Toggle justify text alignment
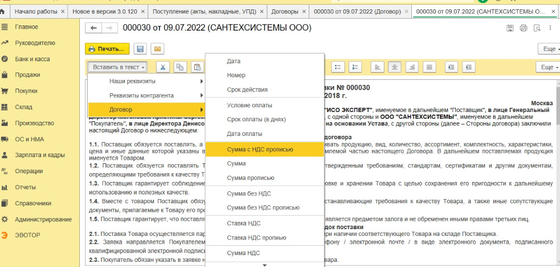Screen dimensions: 560x267 [x=429, y=67]
